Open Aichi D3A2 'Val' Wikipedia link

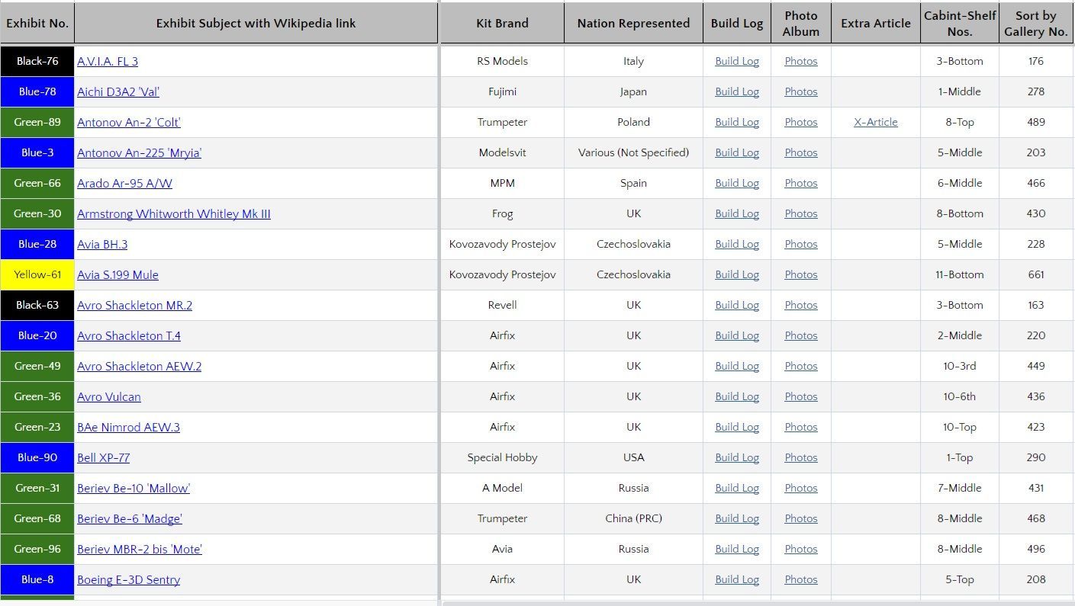click(x=118, y=91)
